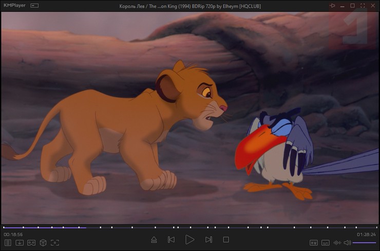Click the screen capture frame icon
Viewport: 380px width, 251px height.
click(x=55, y=242)
